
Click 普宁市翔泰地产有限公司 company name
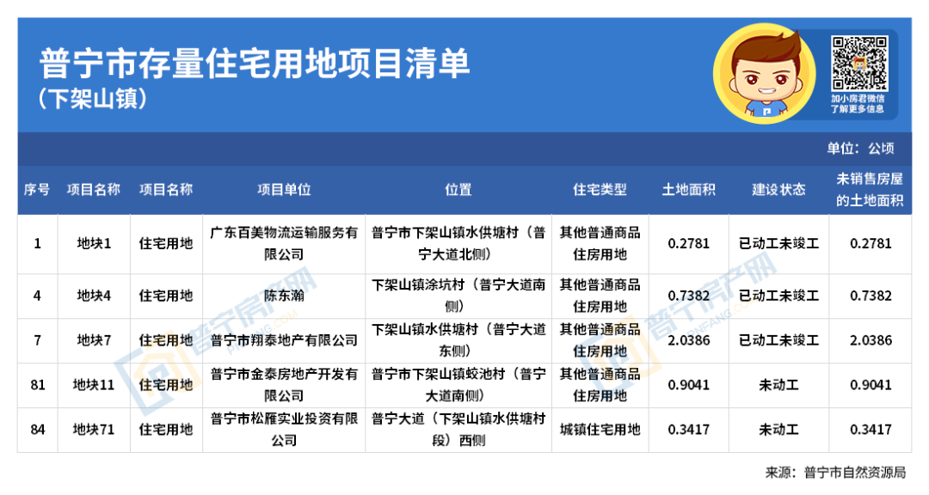click(284, 339)
